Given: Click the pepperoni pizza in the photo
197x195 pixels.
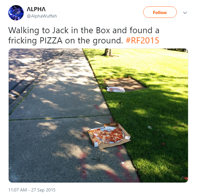Looking at the screenshot, I should pos(108,135).
